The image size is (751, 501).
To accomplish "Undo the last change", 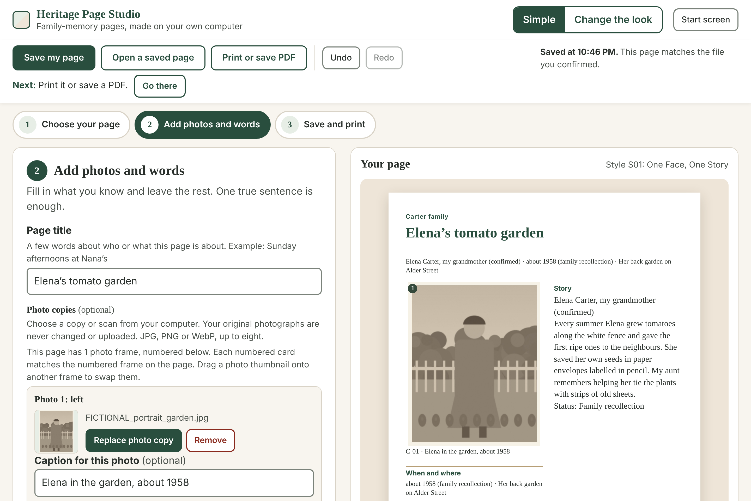I will pyautogui.click(x=341, y=57).
